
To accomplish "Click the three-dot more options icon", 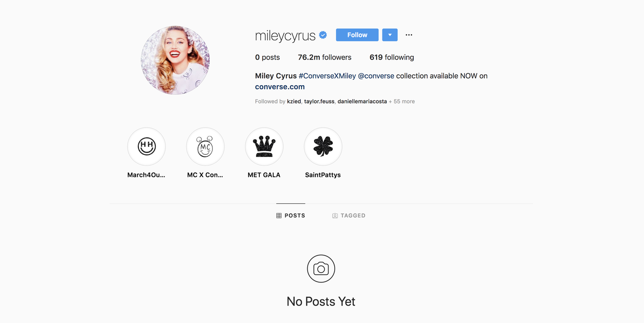I will [409, 35].
